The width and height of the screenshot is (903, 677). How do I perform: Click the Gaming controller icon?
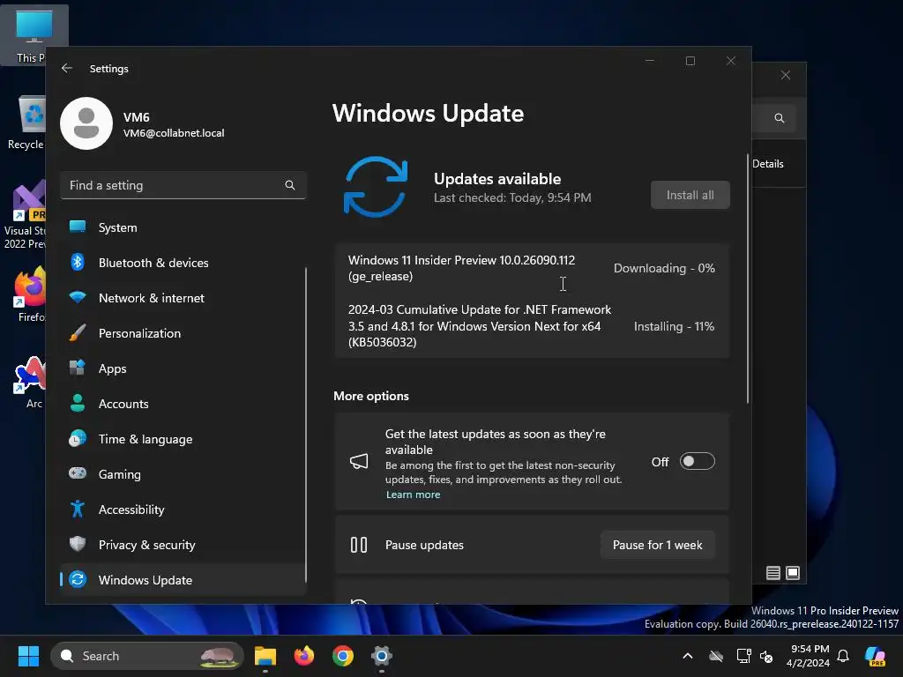(x=78, y=473)
